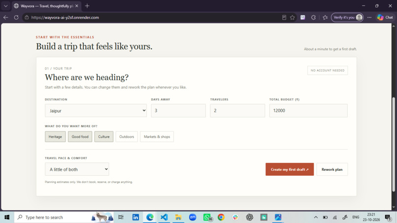The width and height of the screenshot is (397, 223).
Task: Toggle the Heritage interest chip
Action: tap(55, 137)
